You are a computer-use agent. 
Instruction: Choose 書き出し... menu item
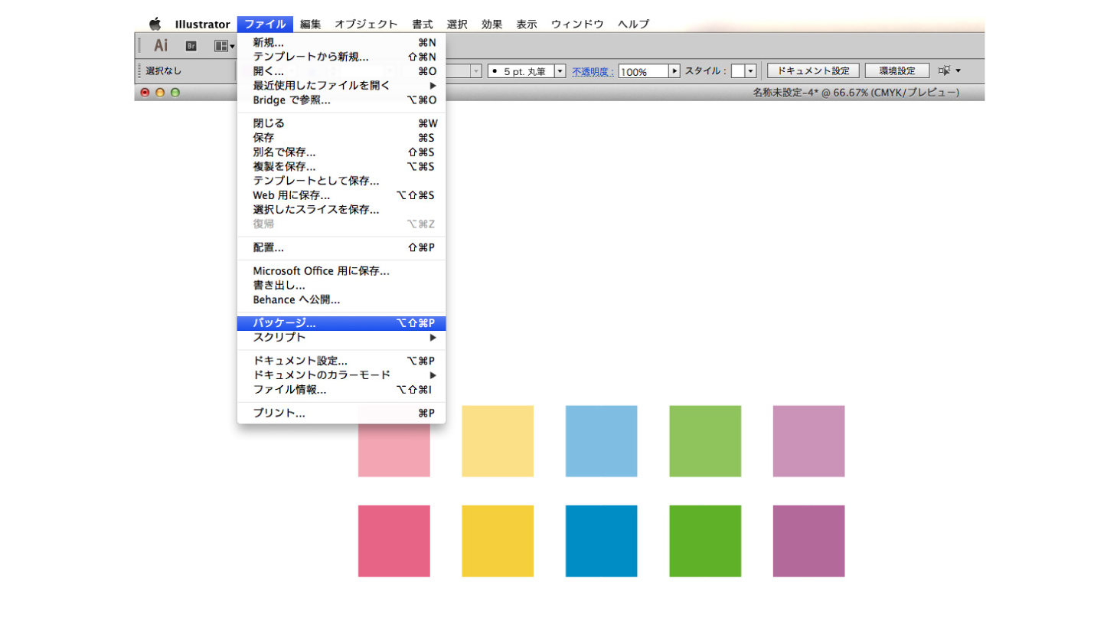tap(341, 285)
